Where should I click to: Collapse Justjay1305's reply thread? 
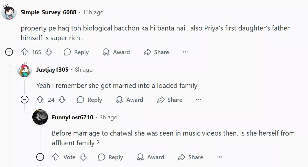25,100
